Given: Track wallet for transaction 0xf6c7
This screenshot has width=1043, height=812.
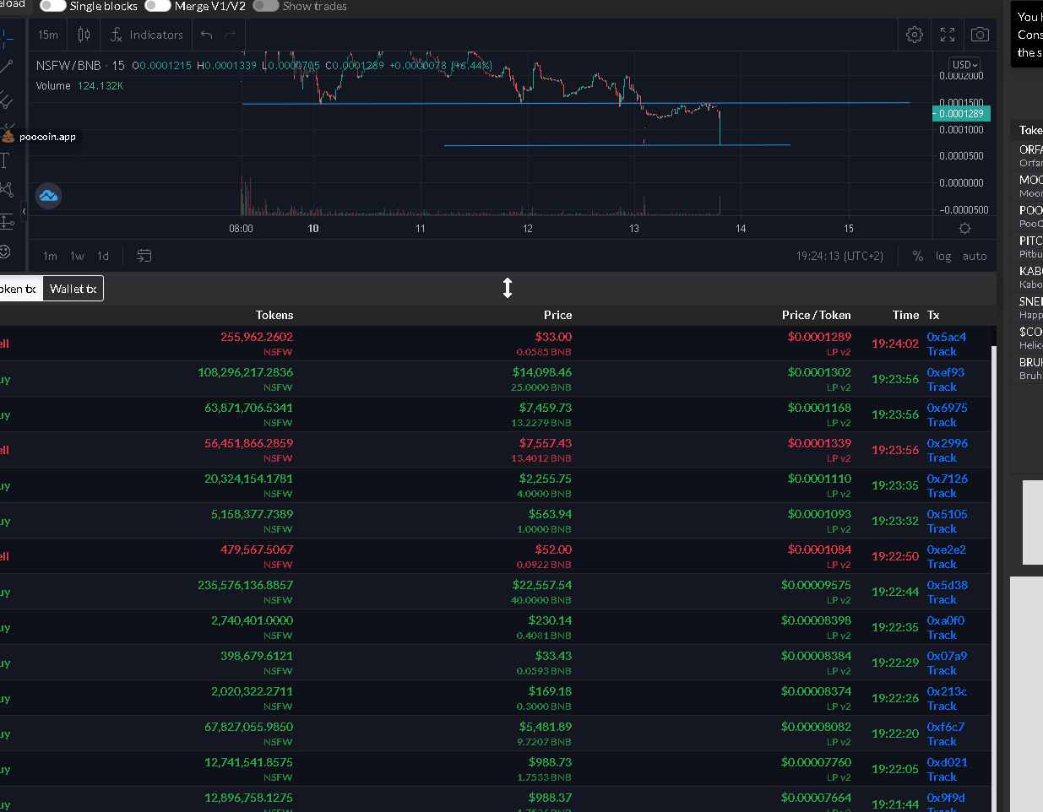Looking at the screenshot, I should [x=942, y=742].
